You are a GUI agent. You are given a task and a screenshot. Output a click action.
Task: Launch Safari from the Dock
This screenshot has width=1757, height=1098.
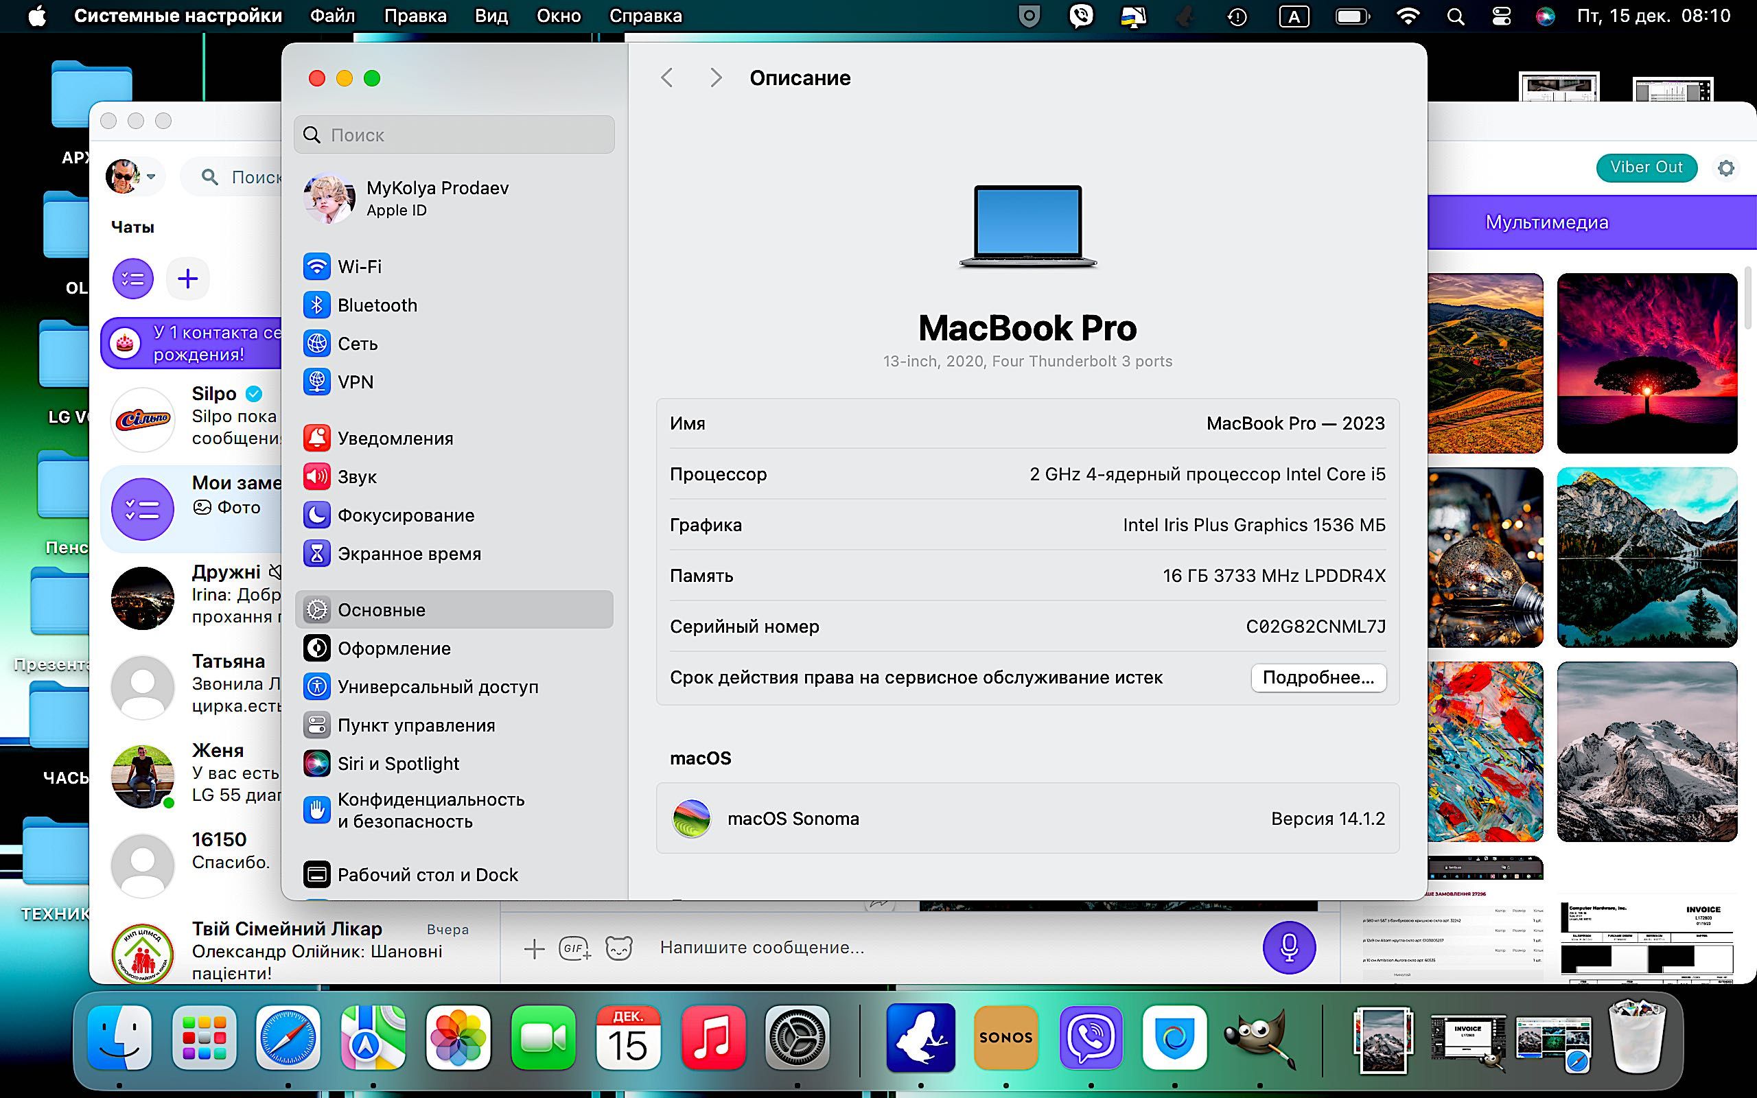click(x=289, y=1038)
